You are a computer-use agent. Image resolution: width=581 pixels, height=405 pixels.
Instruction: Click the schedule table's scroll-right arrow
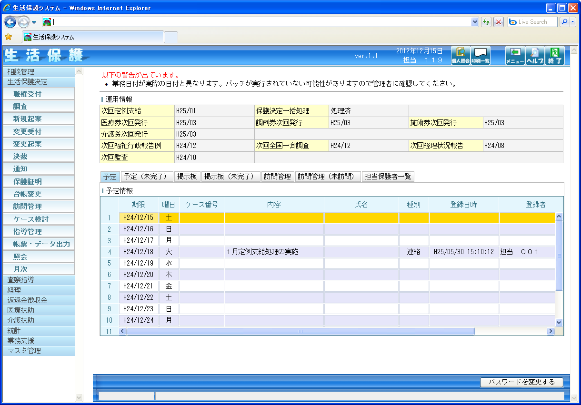point(551,331)
